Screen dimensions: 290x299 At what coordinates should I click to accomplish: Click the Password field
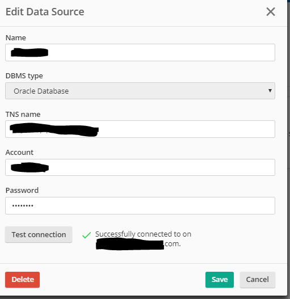[140, 206]
